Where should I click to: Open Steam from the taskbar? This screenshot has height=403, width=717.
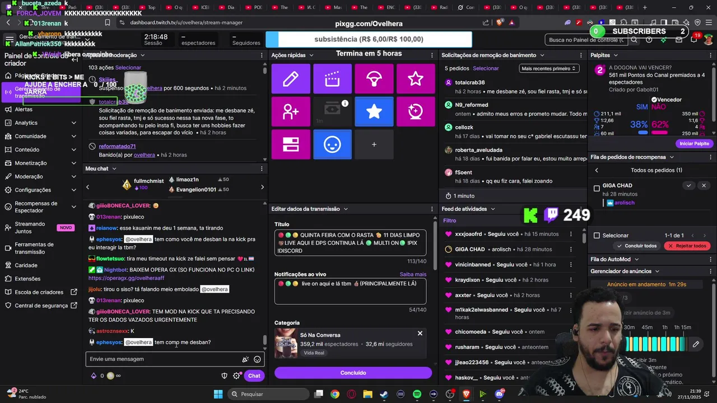click(384, 394)
